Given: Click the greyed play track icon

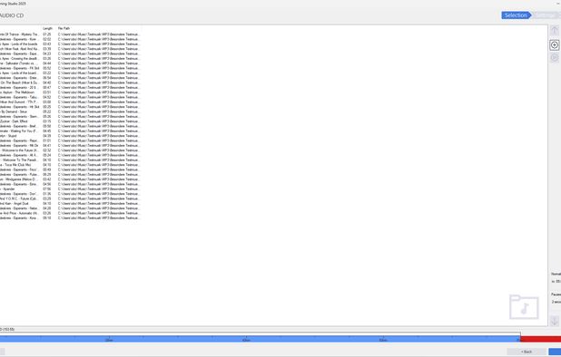Looking at the screenshot, I should pos(555,58).
